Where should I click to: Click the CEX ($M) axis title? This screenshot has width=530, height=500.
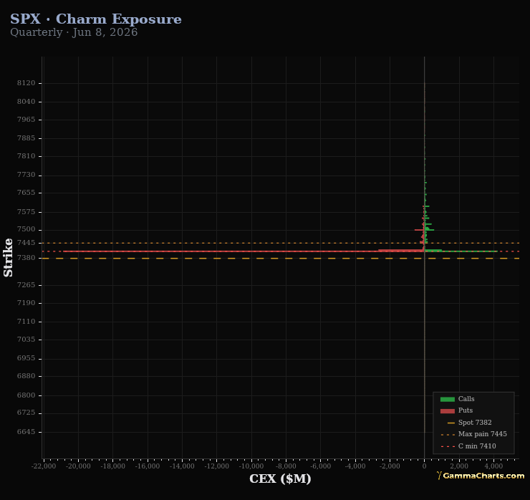pyautogui.click(x=280, y=479)
